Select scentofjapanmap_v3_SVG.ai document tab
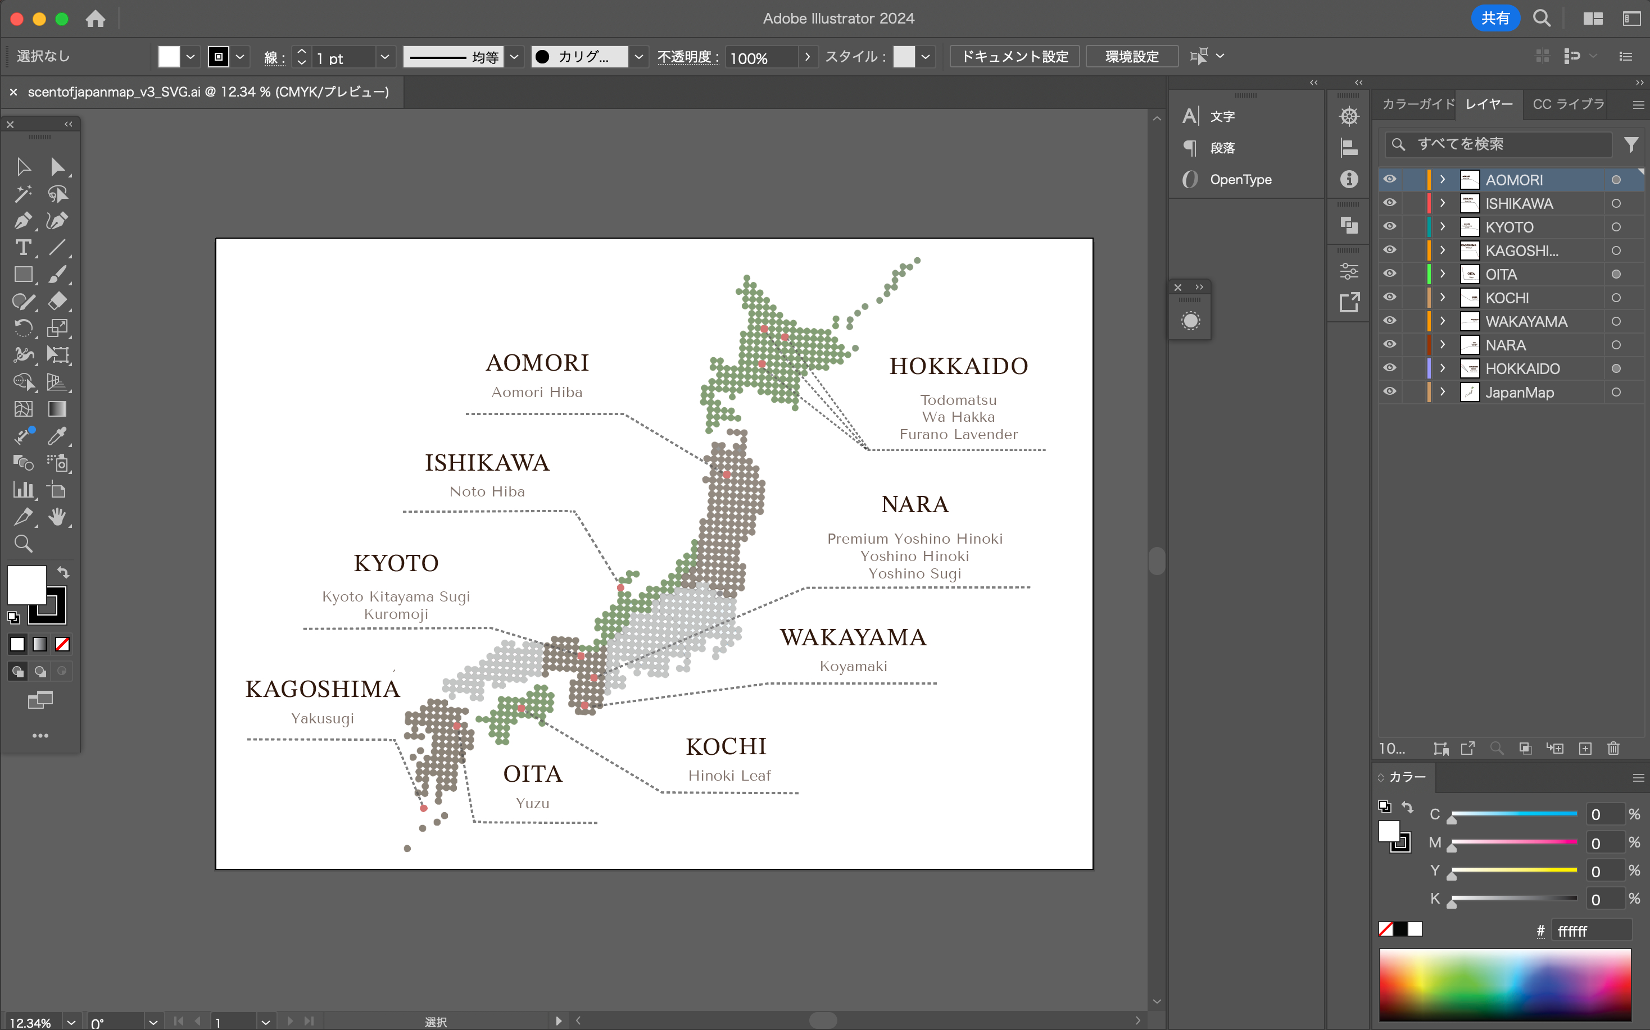Image resolution: width=1650 pixels, height=1030 pixels. coord(207,92)
